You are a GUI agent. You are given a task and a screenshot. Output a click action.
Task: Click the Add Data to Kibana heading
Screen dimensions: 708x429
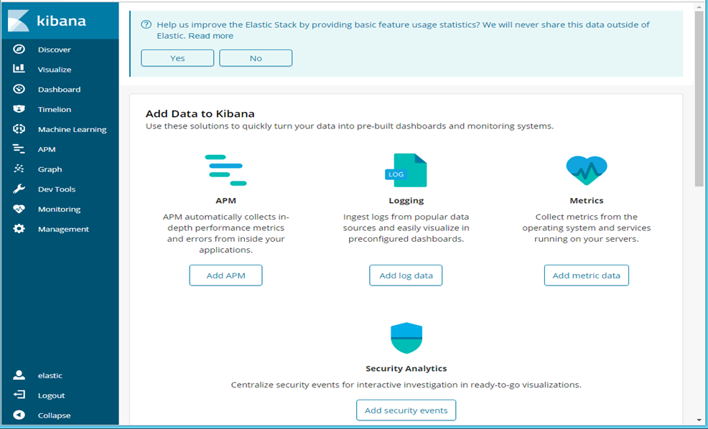(x=200, y=113)
